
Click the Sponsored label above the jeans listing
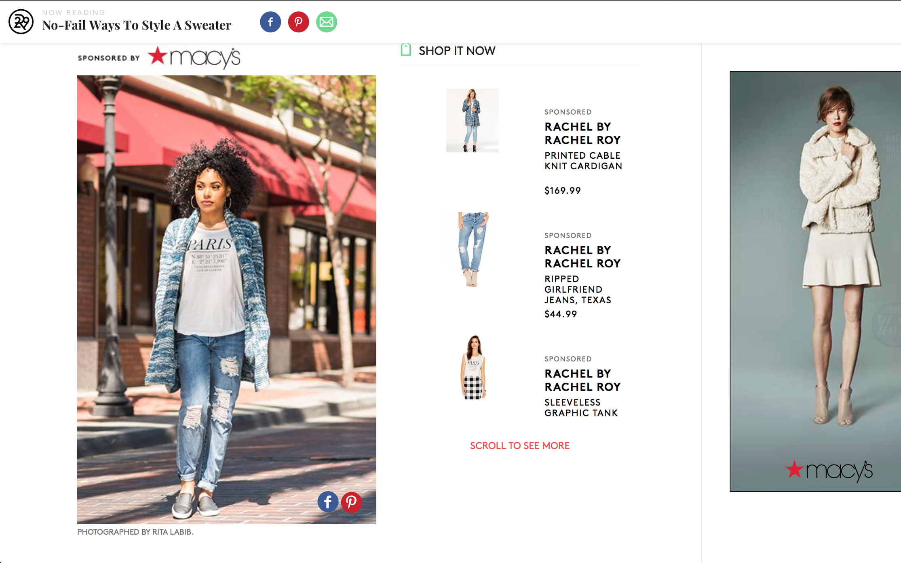(x=568, y=235)
